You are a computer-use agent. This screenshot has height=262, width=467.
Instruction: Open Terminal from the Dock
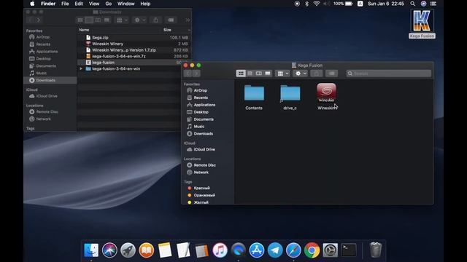(x=349, y=250)
